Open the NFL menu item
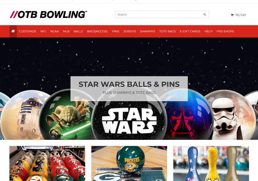Viewport: 258px width, 181px height. coord(43,31)
